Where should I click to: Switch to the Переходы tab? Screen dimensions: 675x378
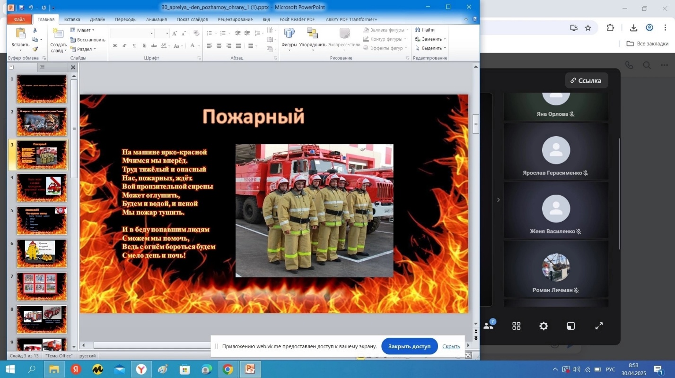coord(125,19)
